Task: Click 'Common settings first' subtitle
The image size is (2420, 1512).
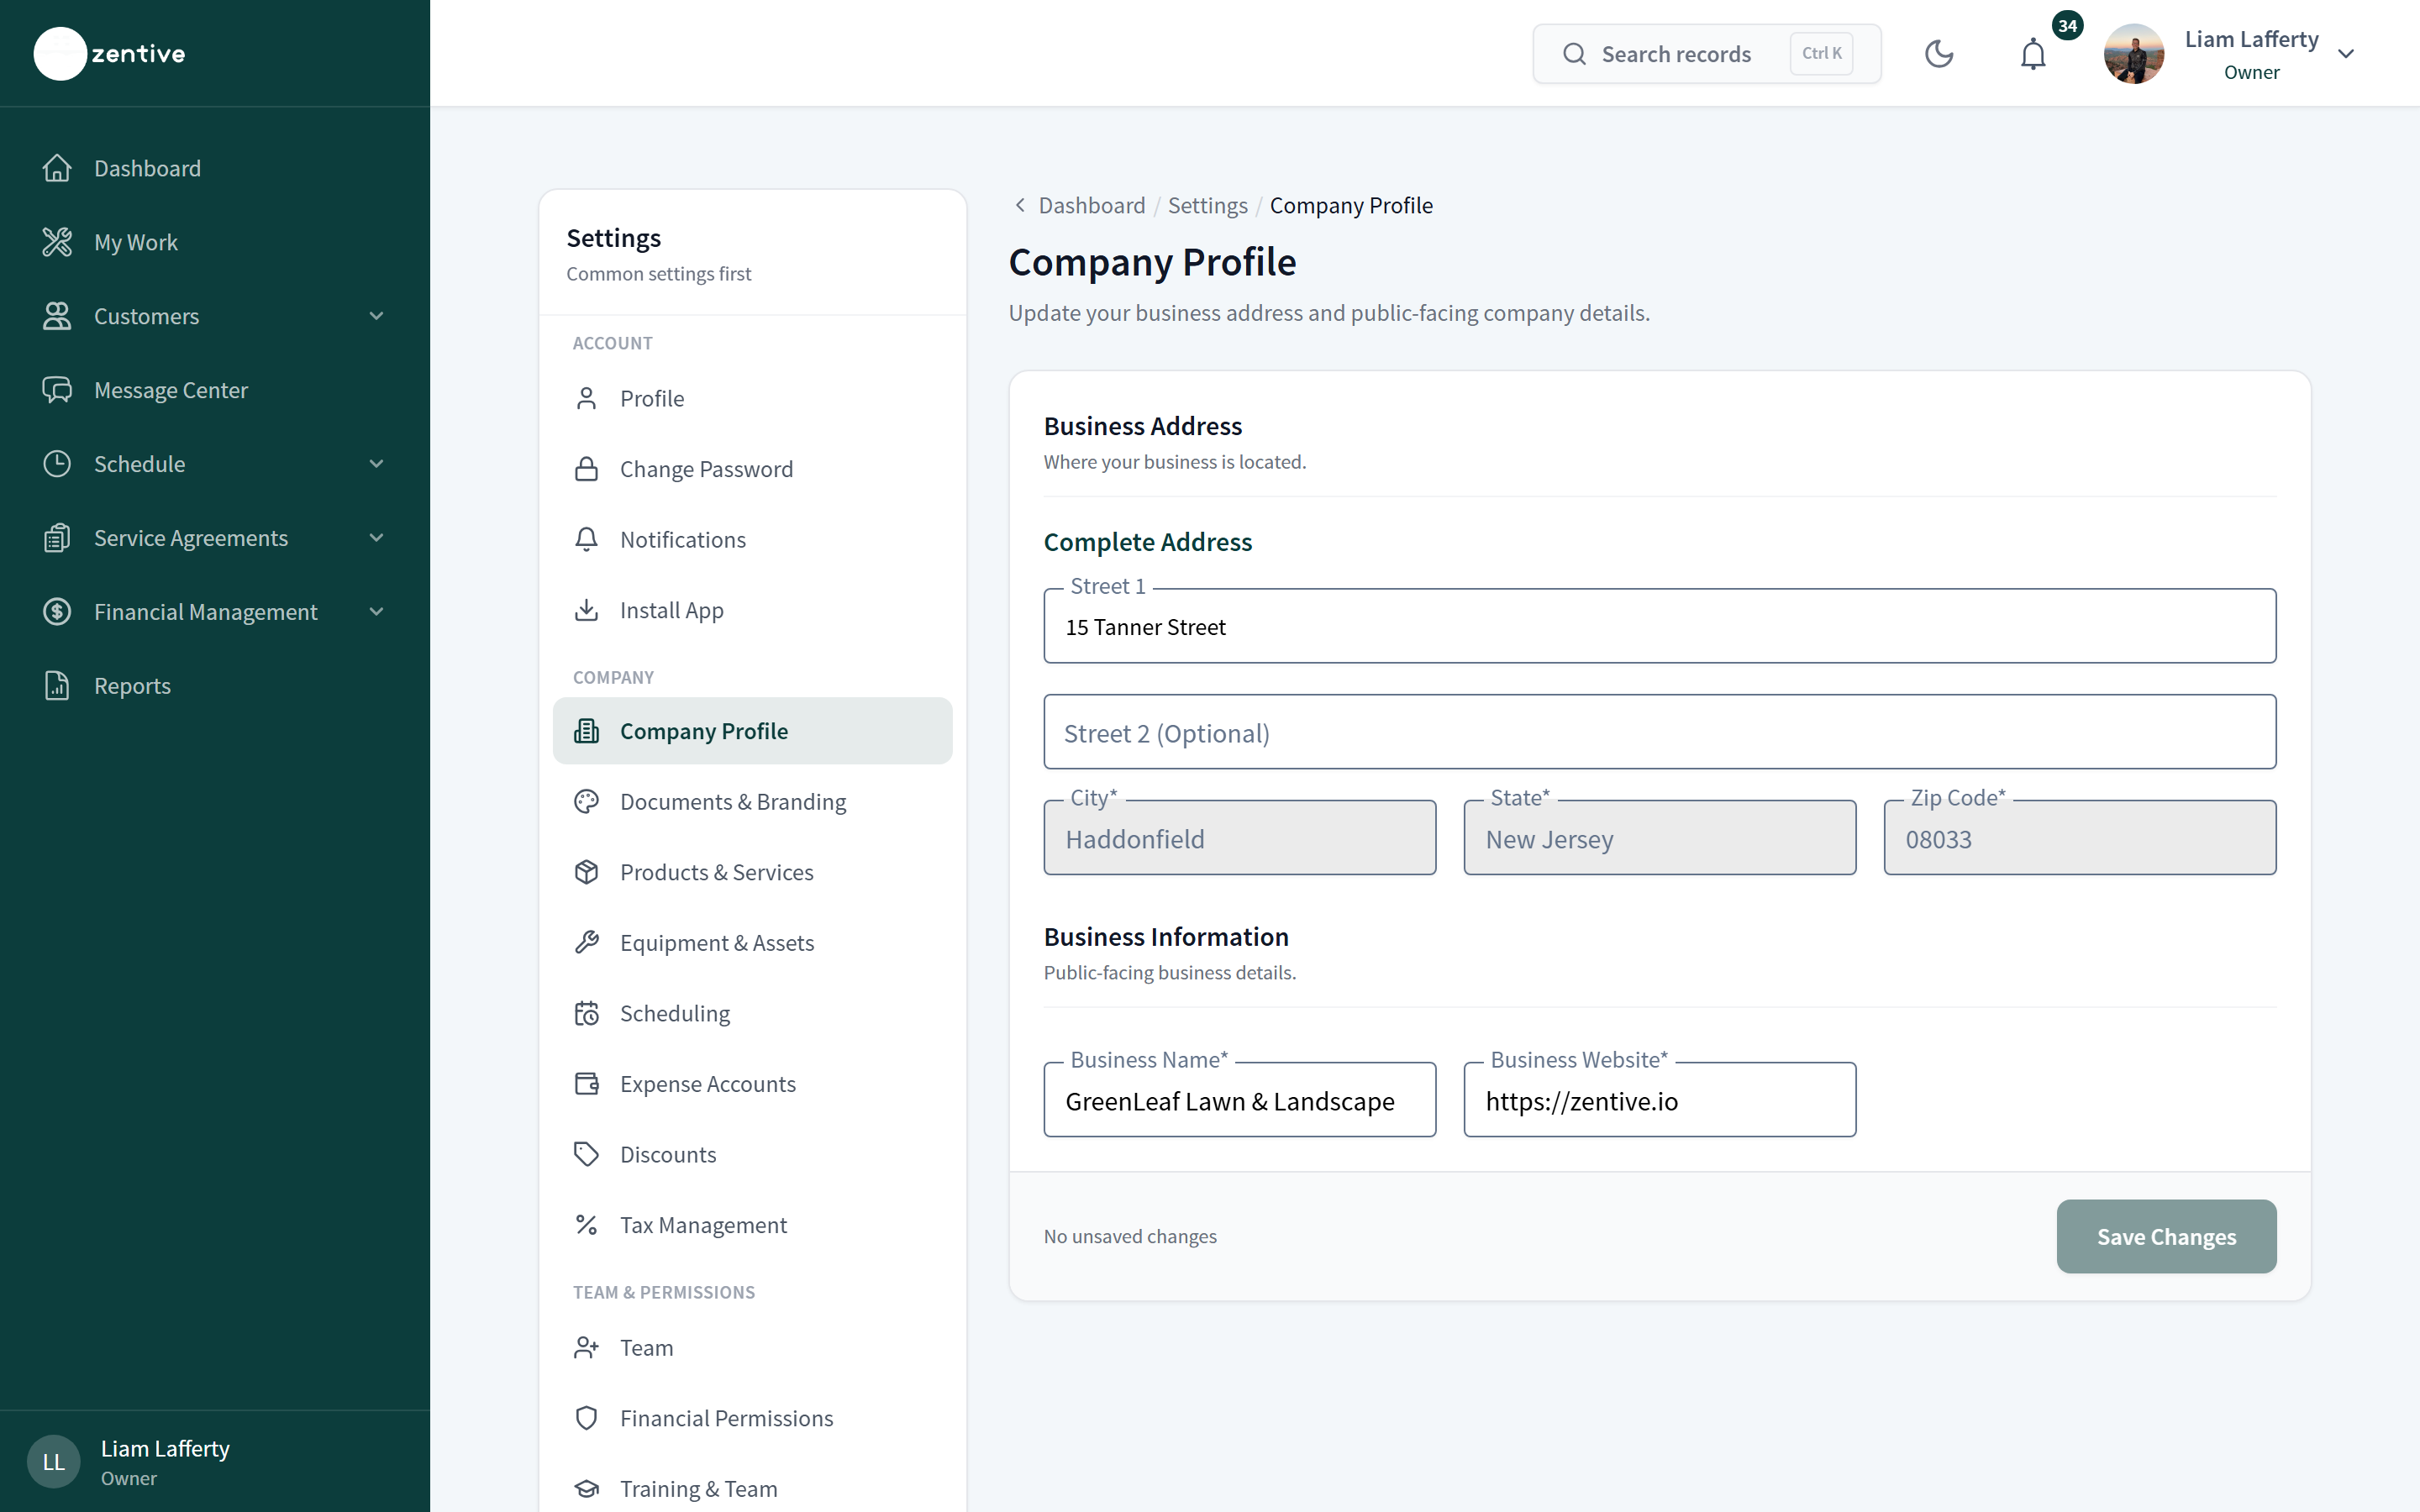Action: click(659, 274)
